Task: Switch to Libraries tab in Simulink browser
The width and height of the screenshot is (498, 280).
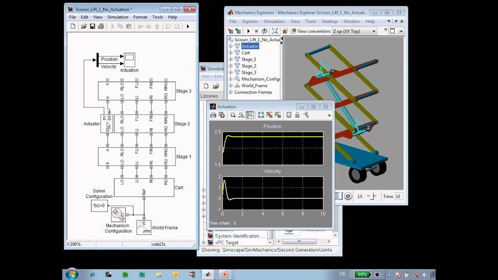Action: point(209,96)
